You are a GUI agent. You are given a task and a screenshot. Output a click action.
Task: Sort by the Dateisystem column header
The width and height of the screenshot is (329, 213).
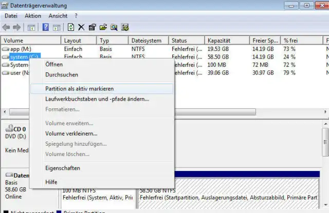point(149,41)
